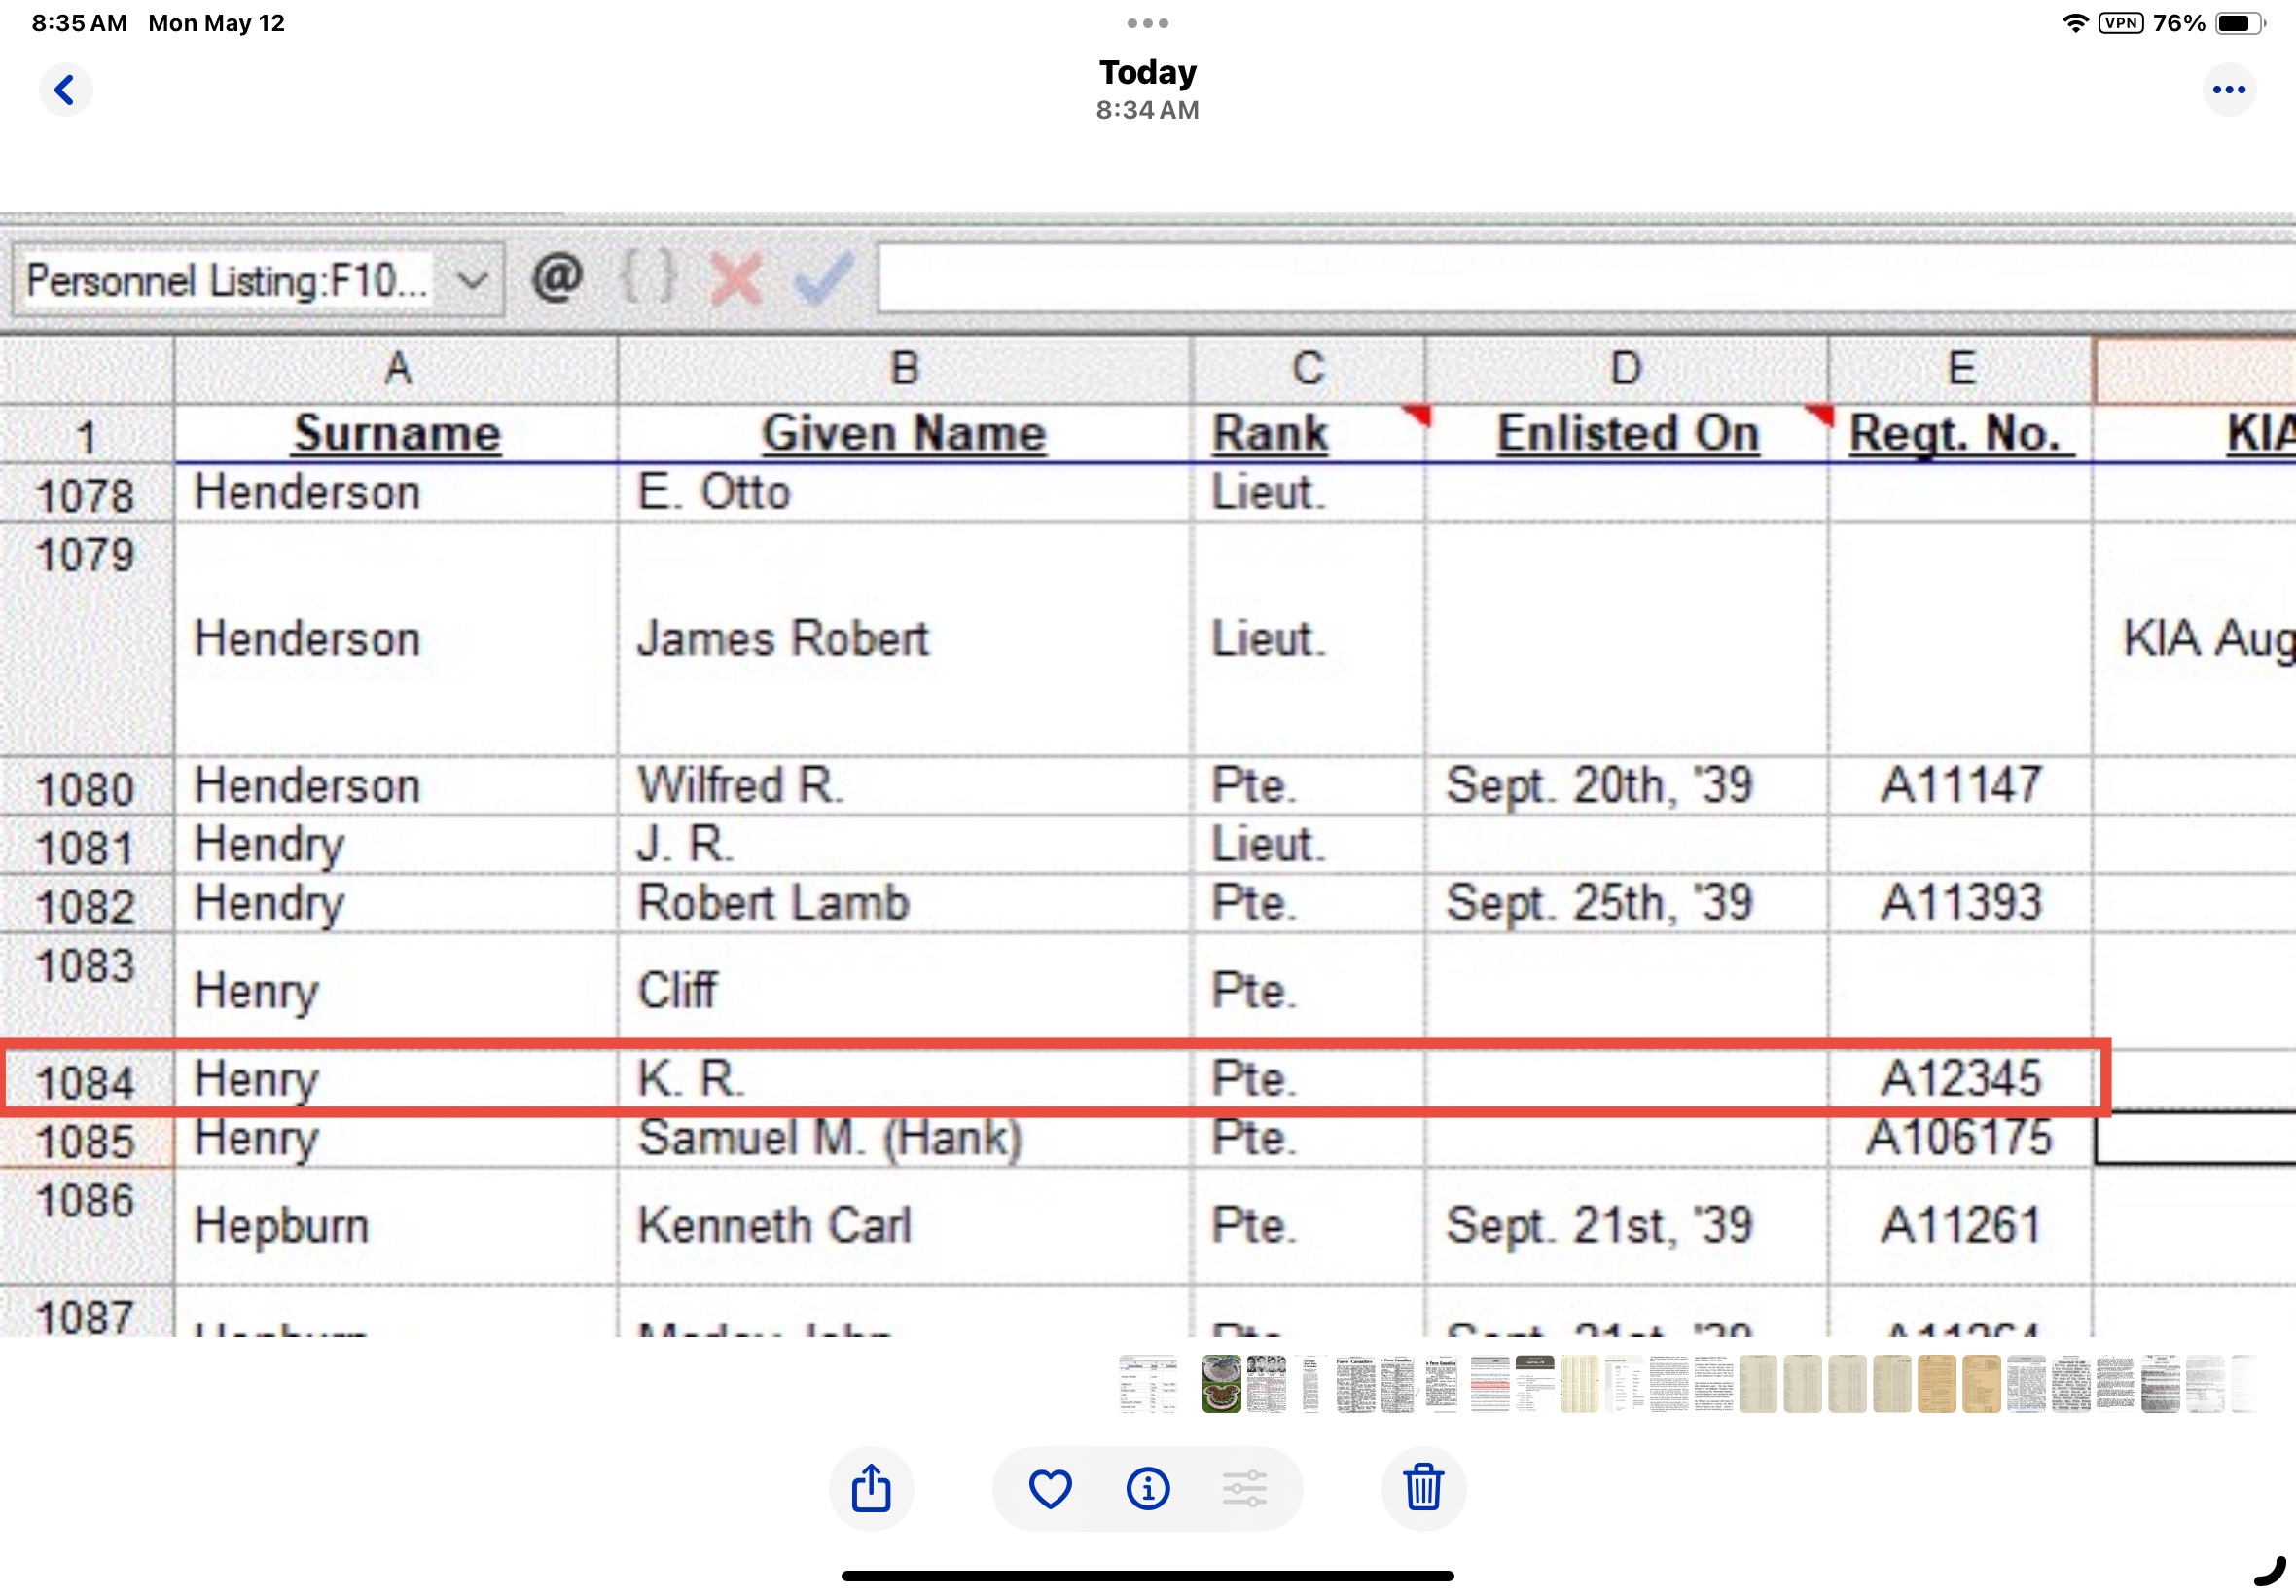Tap the share icon
Viewport: 2296px width, 1596px height.
(x=871, y=1488)
